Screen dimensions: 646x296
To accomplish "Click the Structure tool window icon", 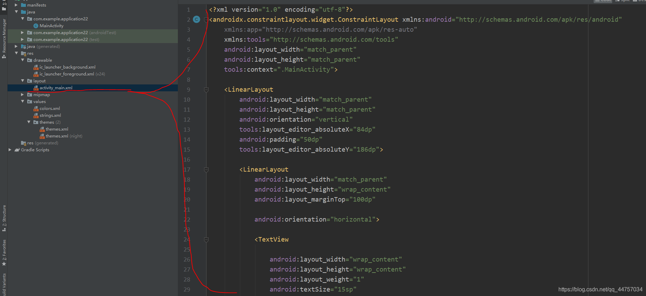I will (x=4, y=229).
